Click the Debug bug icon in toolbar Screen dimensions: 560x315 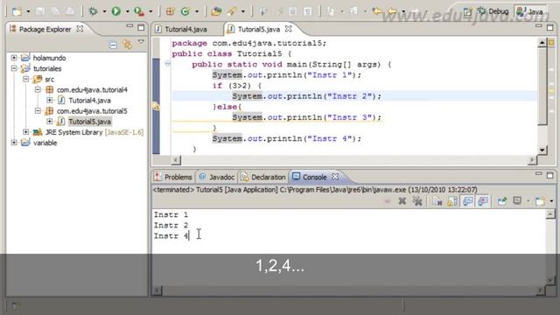(94, 11)
